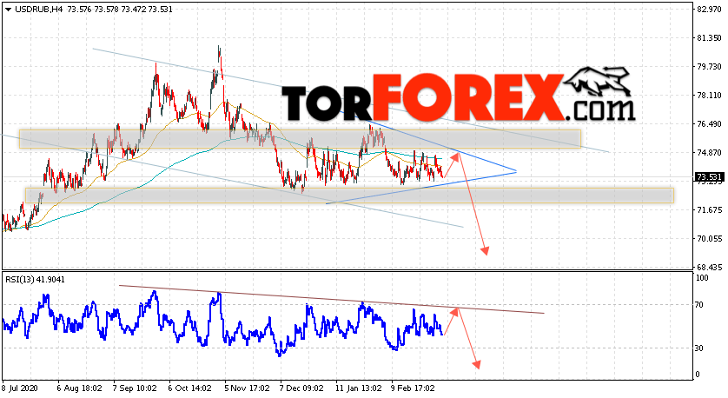
Task: Click the 79.730 price axis label
Action: (x=710, y=66)
